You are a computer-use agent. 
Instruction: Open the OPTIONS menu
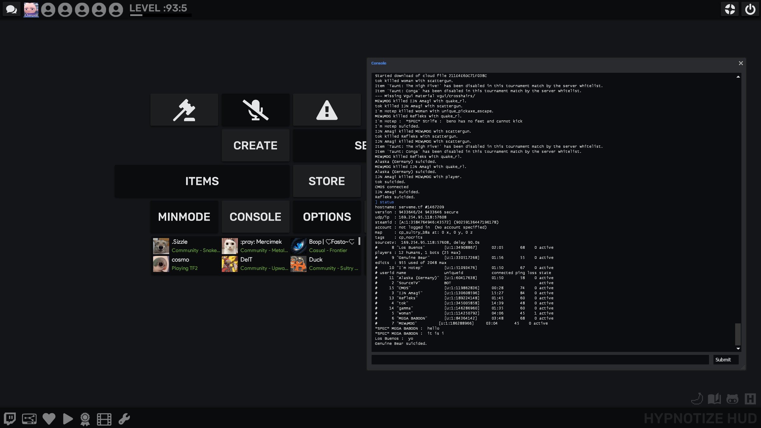point(327,217)
